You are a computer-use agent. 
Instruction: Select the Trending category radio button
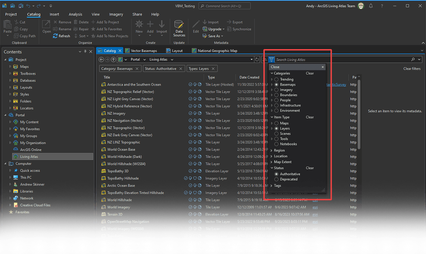277,79
